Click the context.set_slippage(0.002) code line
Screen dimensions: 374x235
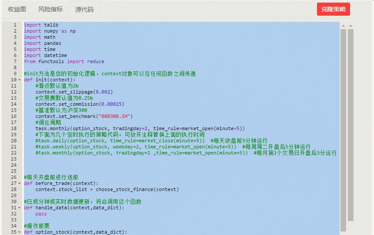[x=74, y=92]
